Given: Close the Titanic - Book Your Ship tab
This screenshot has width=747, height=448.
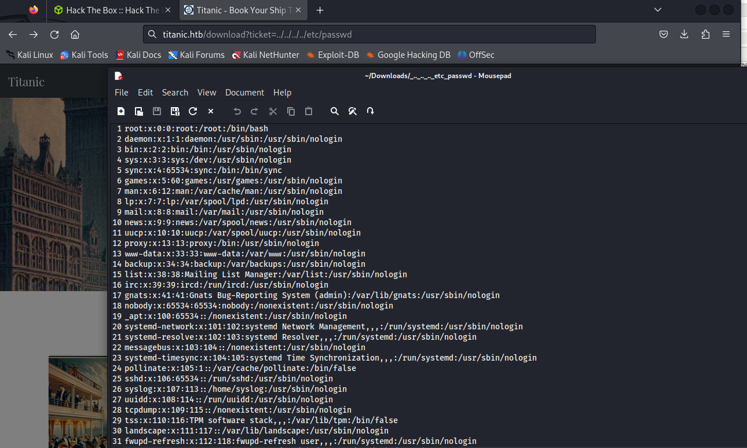Looking at the screenshot, I should [298, 10].
